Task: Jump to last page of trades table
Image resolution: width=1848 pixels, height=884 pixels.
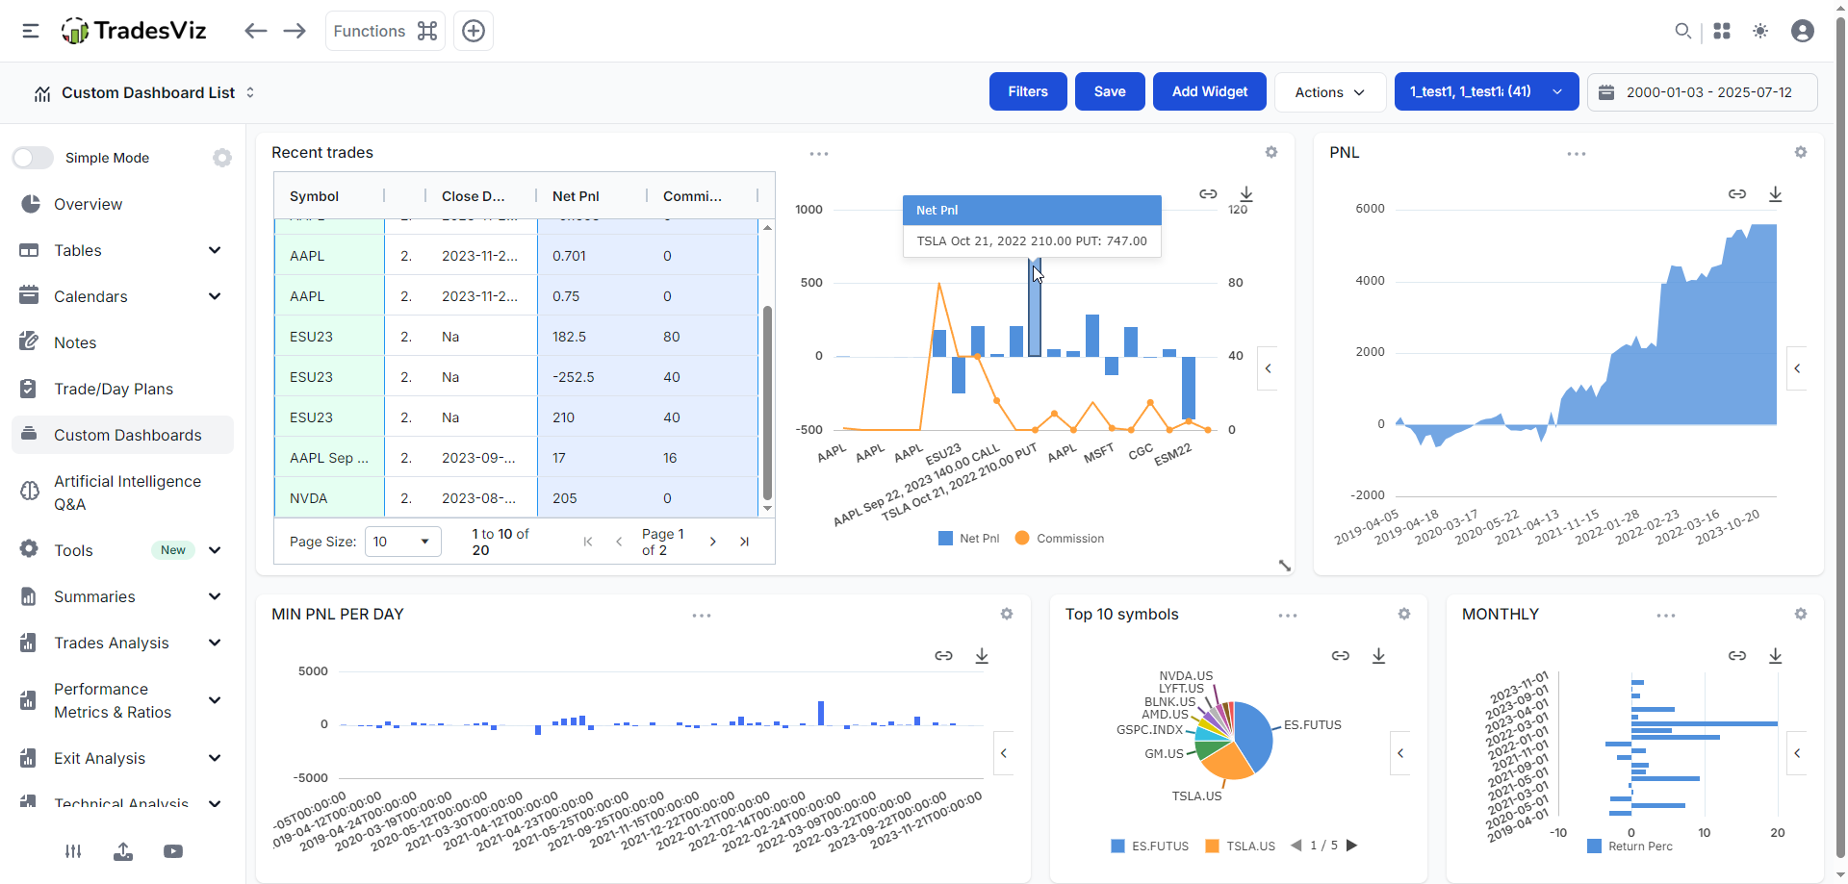Action: (x=744, y=542)
